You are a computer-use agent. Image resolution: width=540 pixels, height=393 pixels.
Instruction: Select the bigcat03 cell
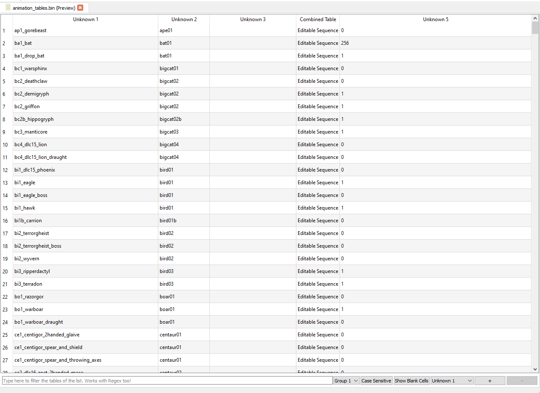pyautogui.click(x=184, y=132)
